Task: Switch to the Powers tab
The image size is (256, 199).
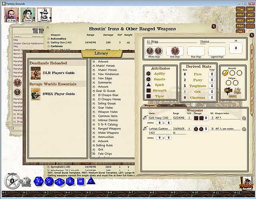Action: point(179,105)
